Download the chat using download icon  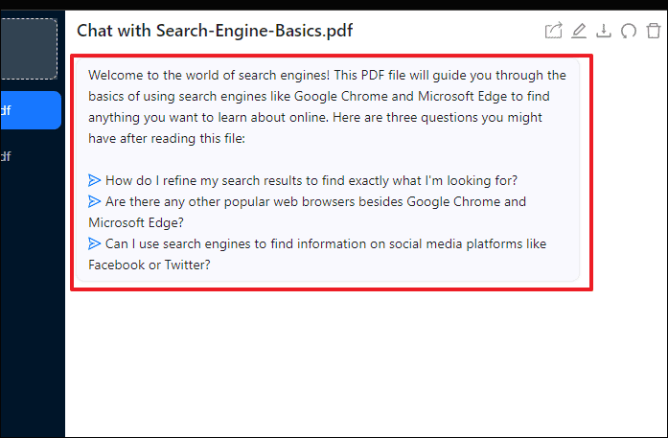tap(604, 32)
